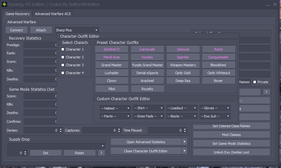The width and height of the screenshot is (281, 168).
Task: Click the Connect button
Action: tap(17, 30)
